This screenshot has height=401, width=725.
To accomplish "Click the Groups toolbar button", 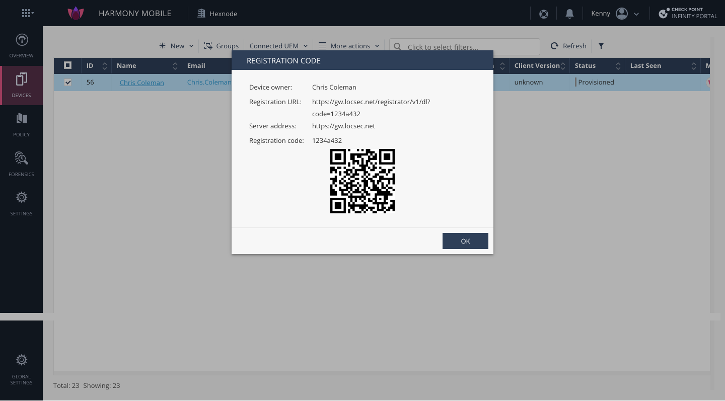I will click(221, 46).
